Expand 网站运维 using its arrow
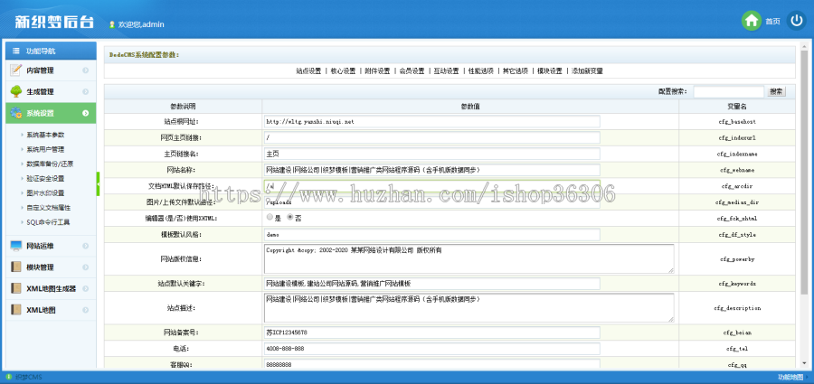The height and width of the screenshot is (384, 814). [x=85, y=246]
